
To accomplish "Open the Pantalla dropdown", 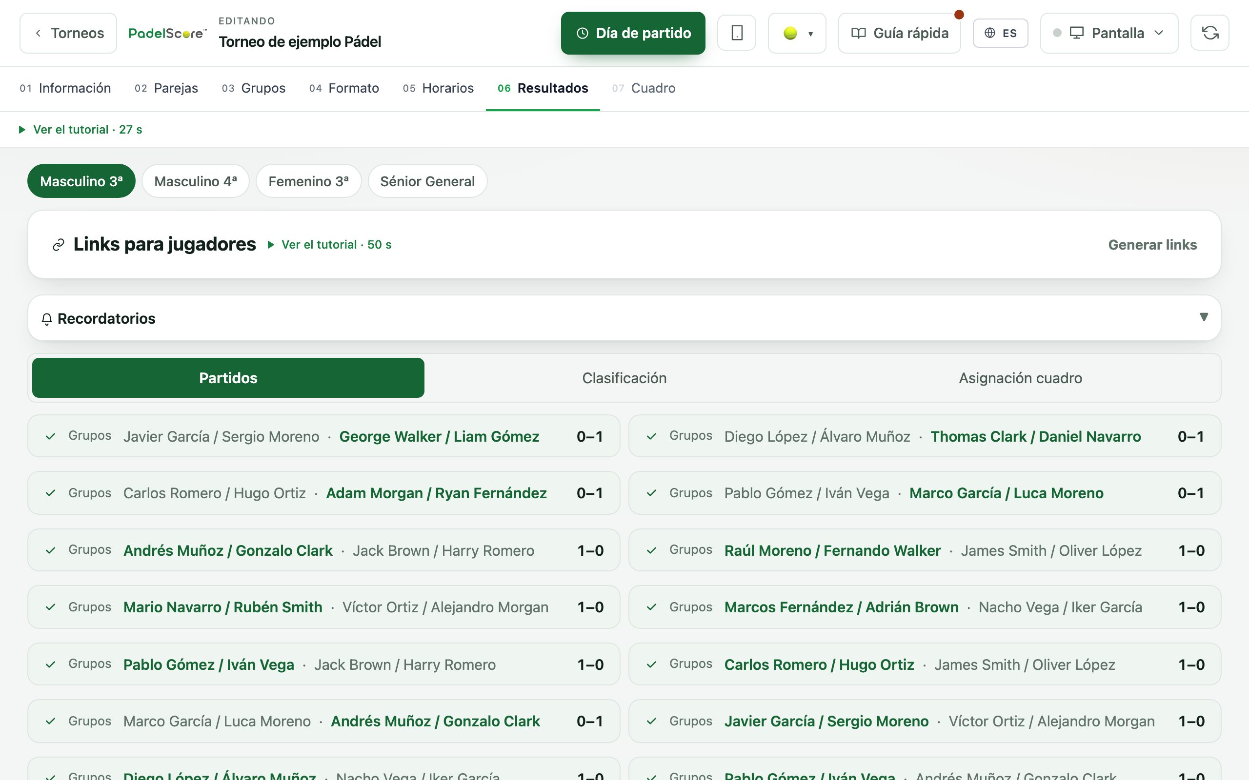I will [x=1108, y=33].
